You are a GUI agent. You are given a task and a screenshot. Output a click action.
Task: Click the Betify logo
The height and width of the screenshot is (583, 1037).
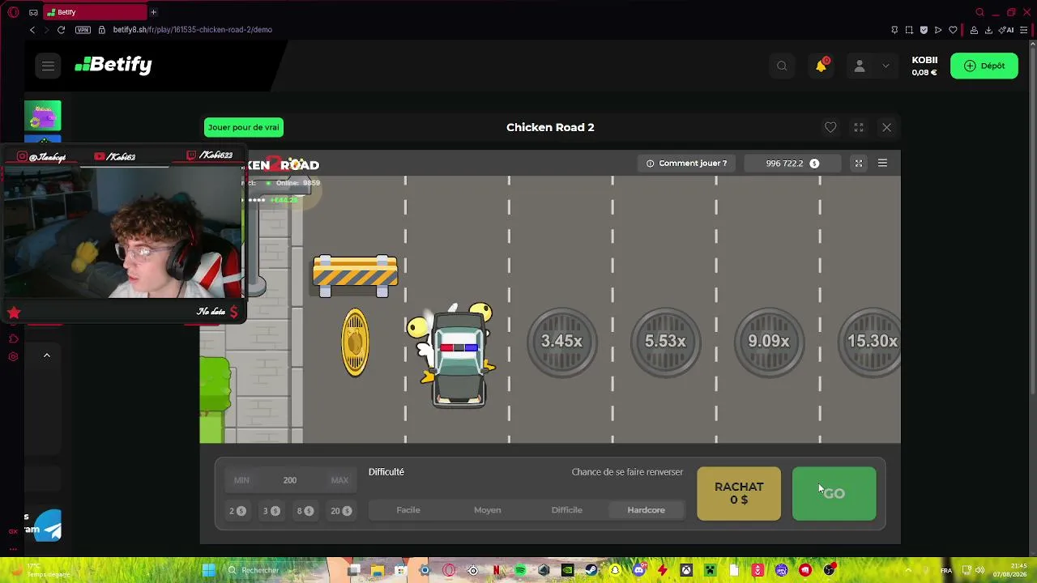113,65
